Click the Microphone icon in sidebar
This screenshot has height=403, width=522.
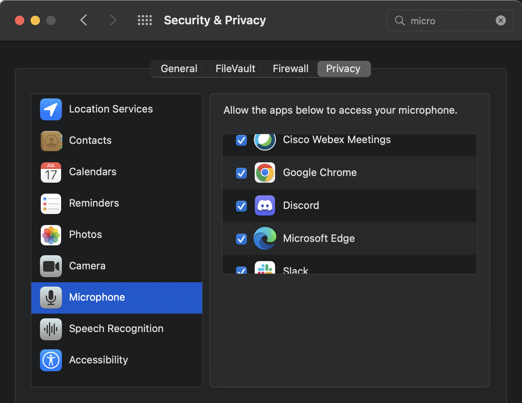[51, 298]
